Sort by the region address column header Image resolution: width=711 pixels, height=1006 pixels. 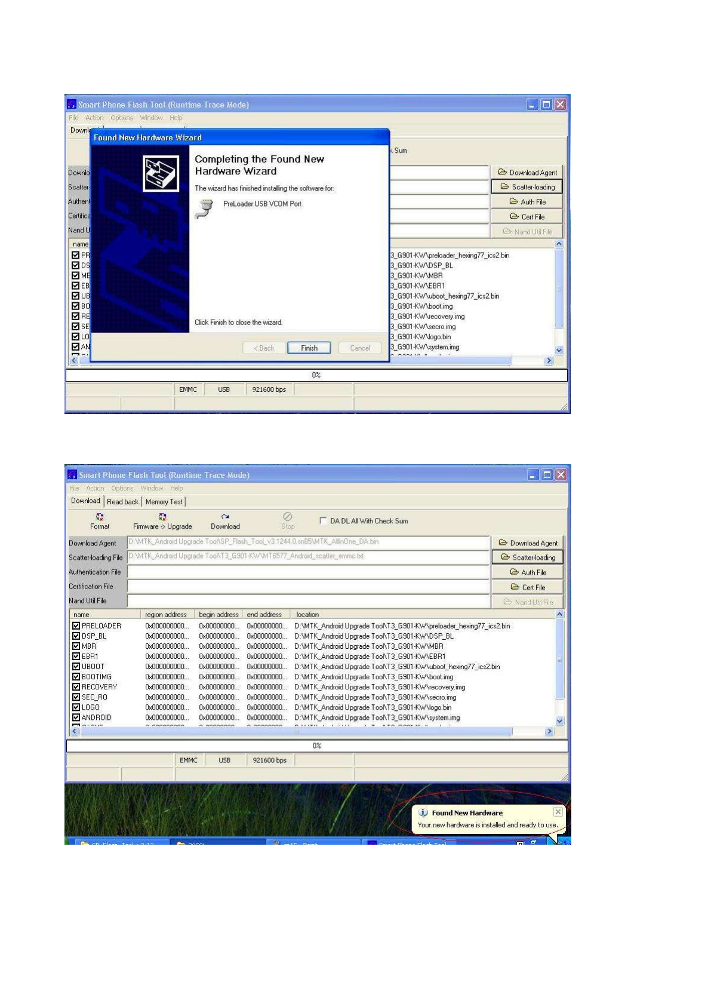pyautogui.click(x=168, y=614)
